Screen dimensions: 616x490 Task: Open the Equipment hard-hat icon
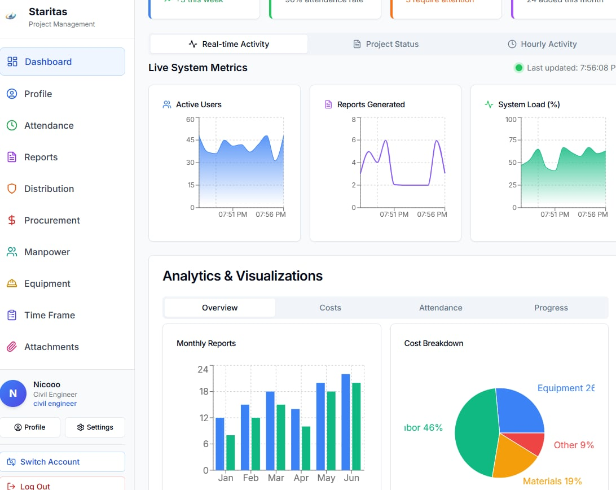(x=13, y=283)
